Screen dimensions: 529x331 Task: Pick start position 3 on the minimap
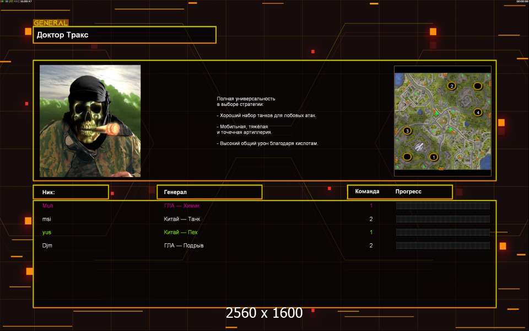click(x=407, y=131)
